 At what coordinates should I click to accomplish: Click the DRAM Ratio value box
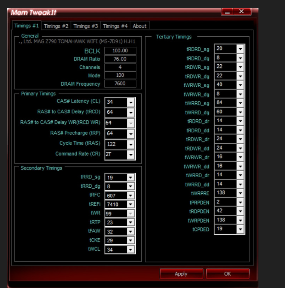[x=120, y=59]
